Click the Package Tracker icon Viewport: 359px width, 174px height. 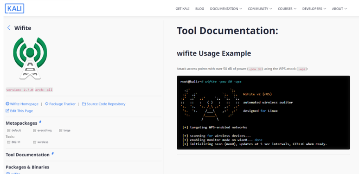(x=47, y=104)
